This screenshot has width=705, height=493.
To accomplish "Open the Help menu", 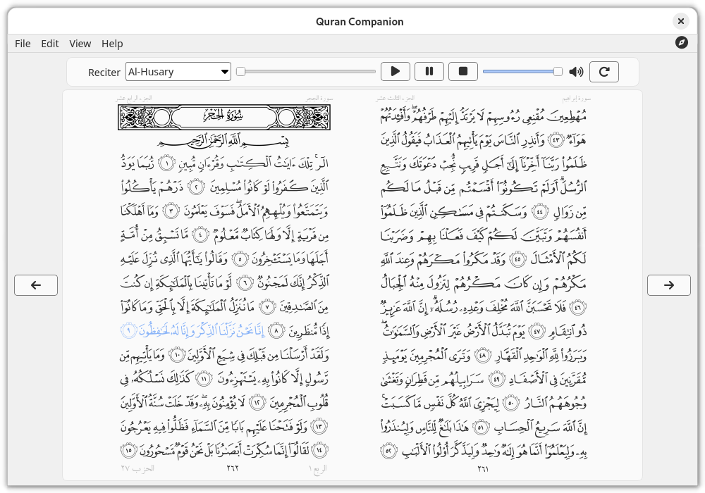I will point(112,44).
